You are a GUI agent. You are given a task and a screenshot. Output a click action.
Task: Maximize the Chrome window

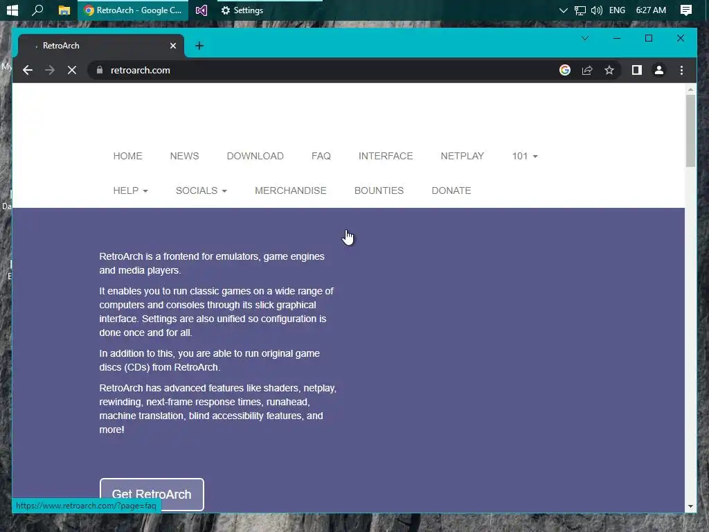648,39
